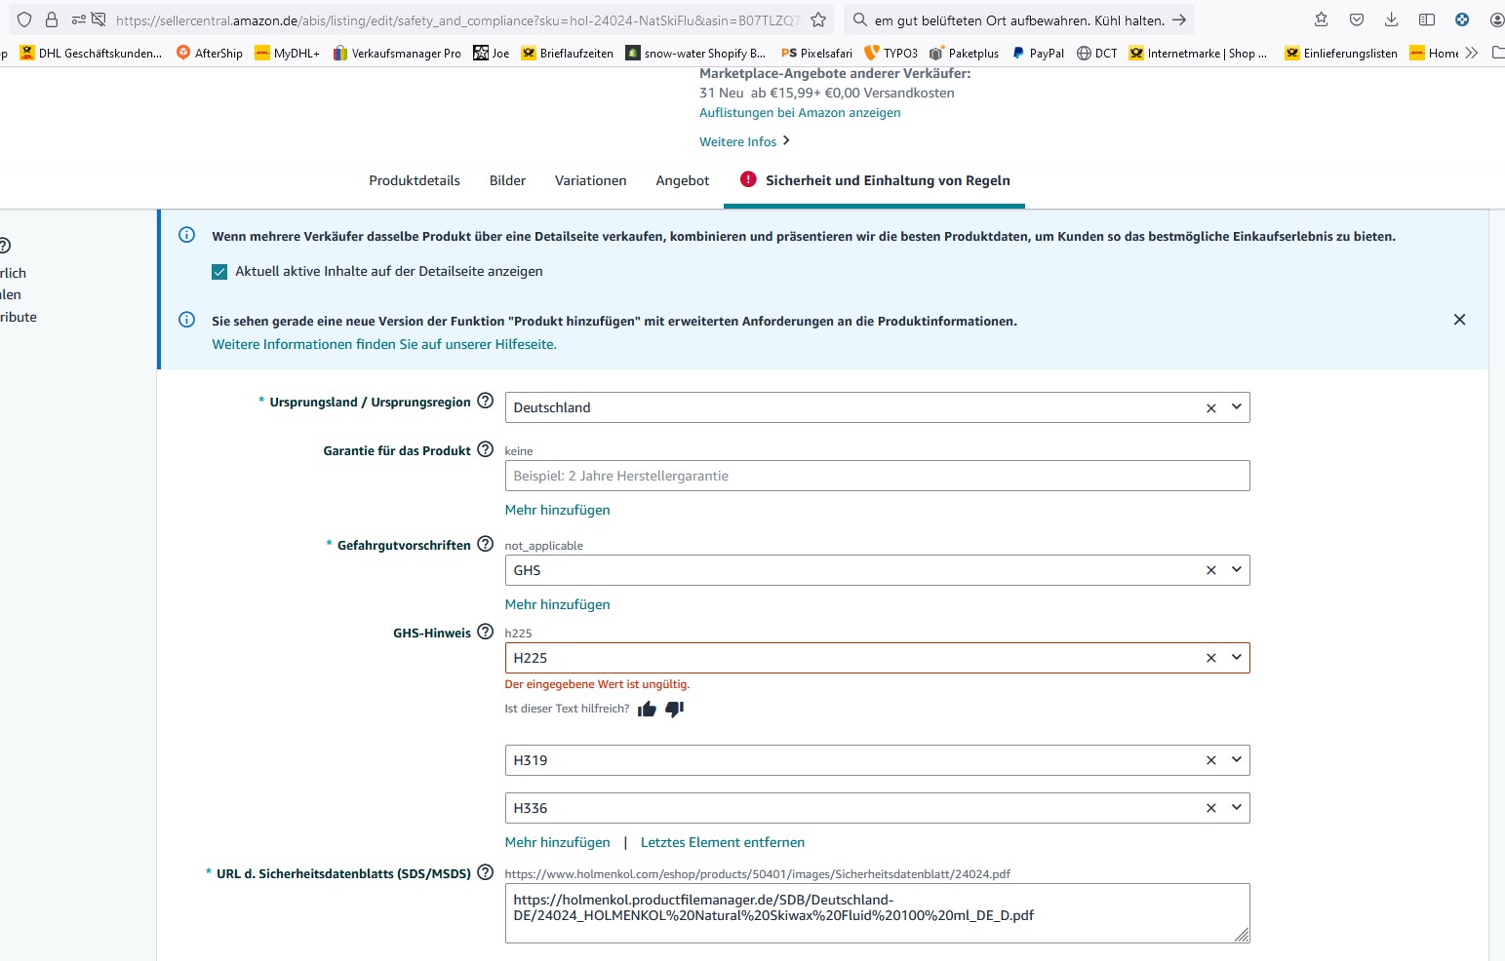The image size is (1505, 961).
Task: Dismiss the new version info banner
Action: (x=1459, y=320)
